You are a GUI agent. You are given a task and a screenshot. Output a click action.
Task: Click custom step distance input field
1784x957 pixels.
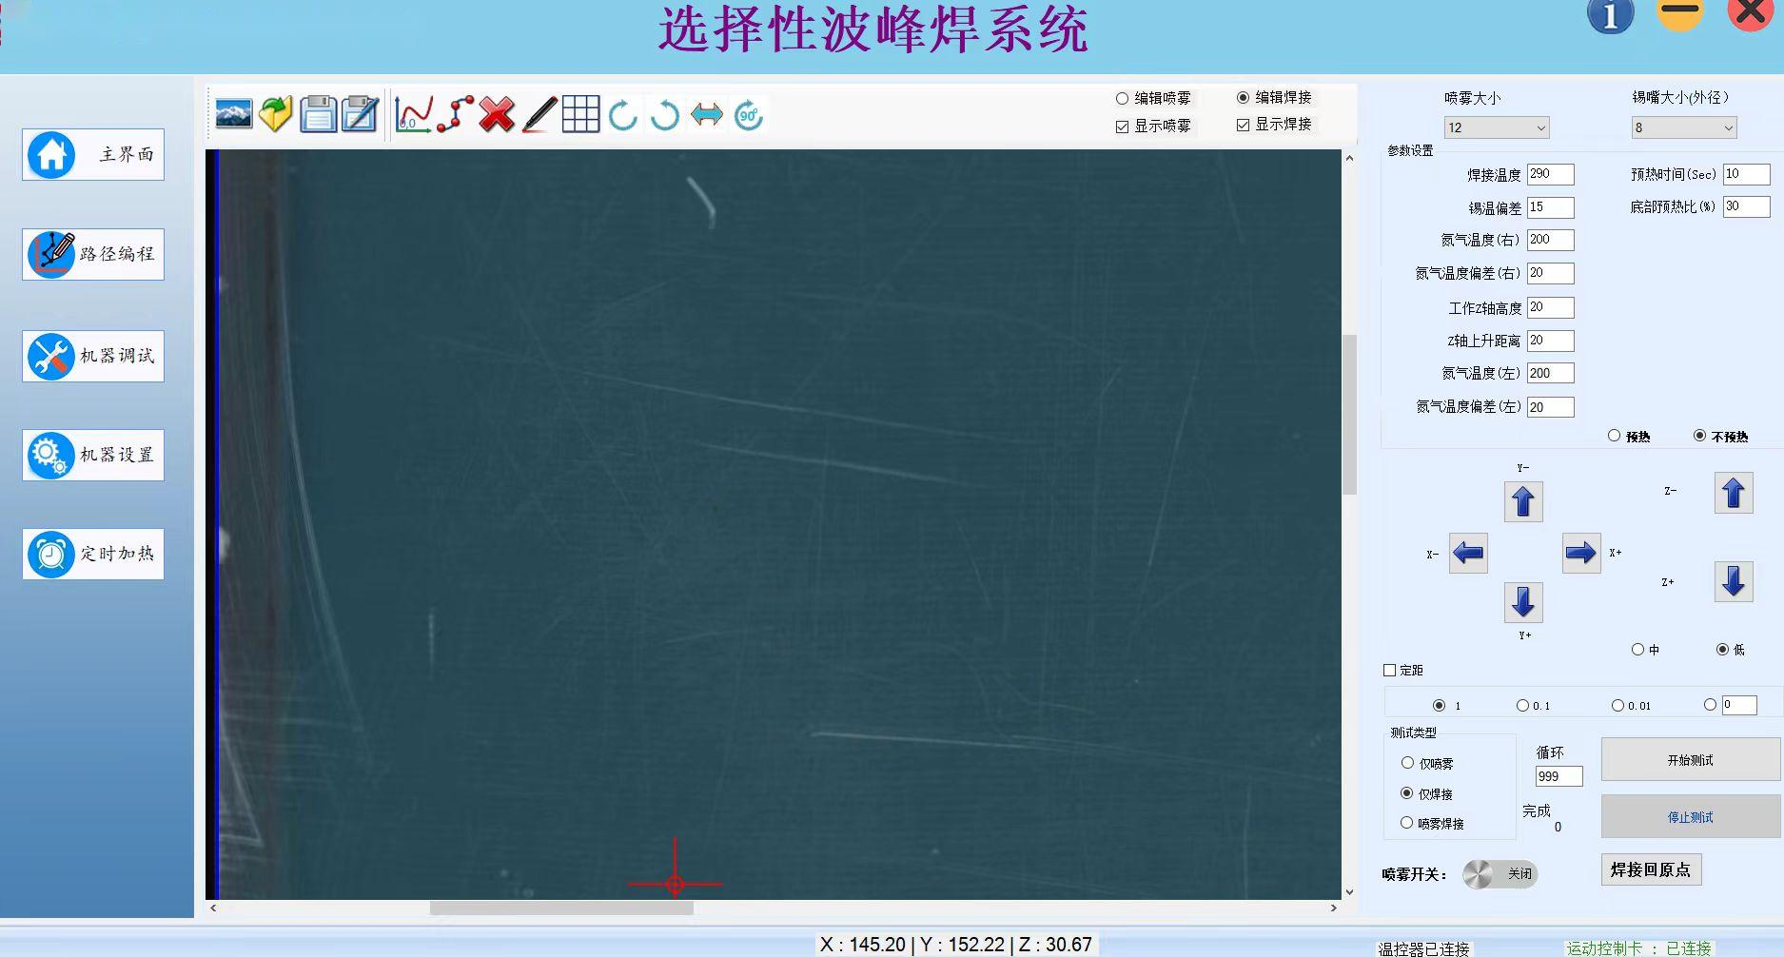click(1739, 705)
